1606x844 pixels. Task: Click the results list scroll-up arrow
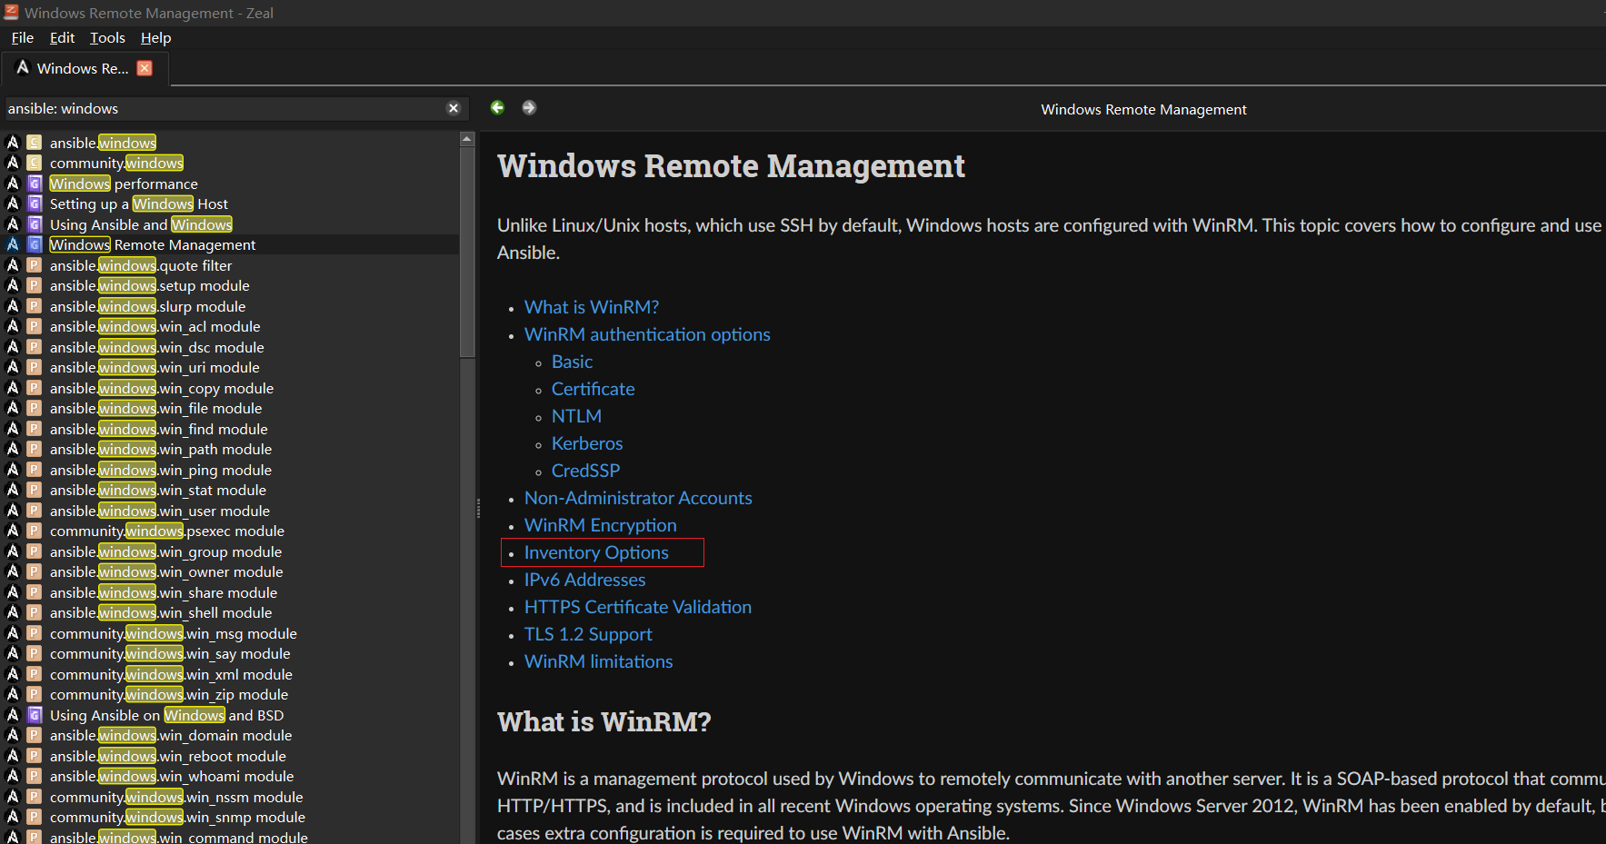467,139
